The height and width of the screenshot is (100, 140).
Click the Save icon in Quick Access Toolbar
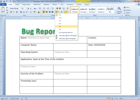[x=4, y=1]
